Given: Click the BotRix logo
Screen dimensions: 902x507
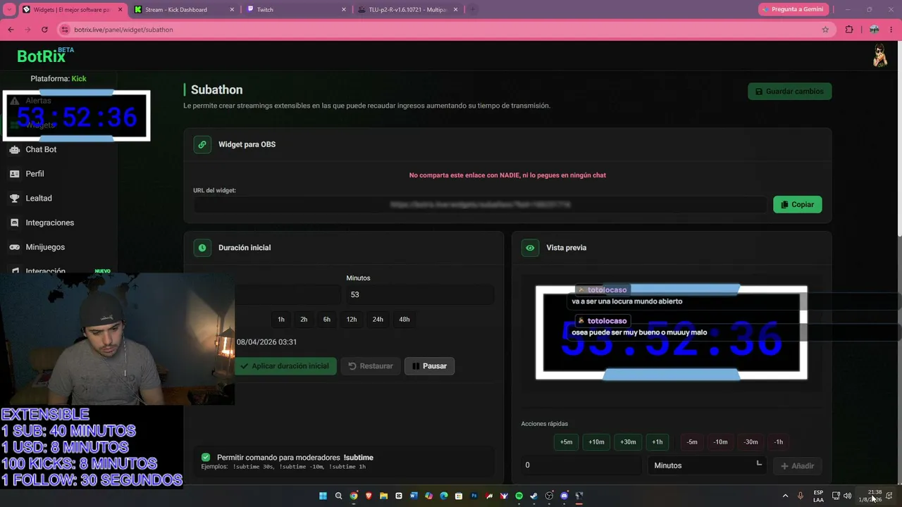Looking at the screenshot, I should click(x=45, y=56).
